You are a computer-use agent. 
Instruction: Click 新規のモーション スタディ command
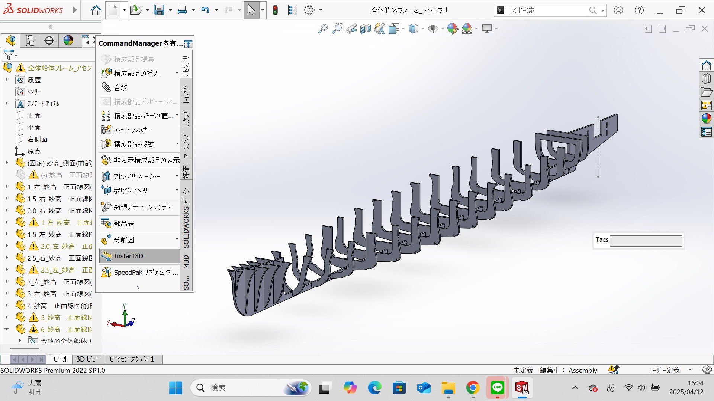coord(136,207)
